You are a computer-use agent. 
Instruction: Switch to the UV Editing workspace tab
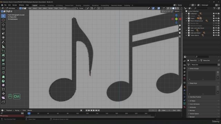pos(59,6)
